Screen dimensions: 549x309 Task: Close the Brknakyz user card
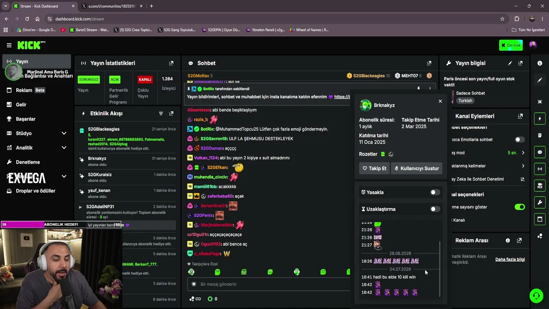440,101
